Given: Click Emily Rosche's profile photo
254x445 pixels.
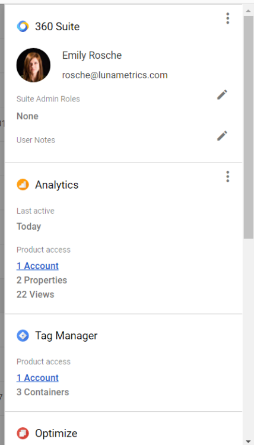Looking at the screenshot, I should pos(33,65).
